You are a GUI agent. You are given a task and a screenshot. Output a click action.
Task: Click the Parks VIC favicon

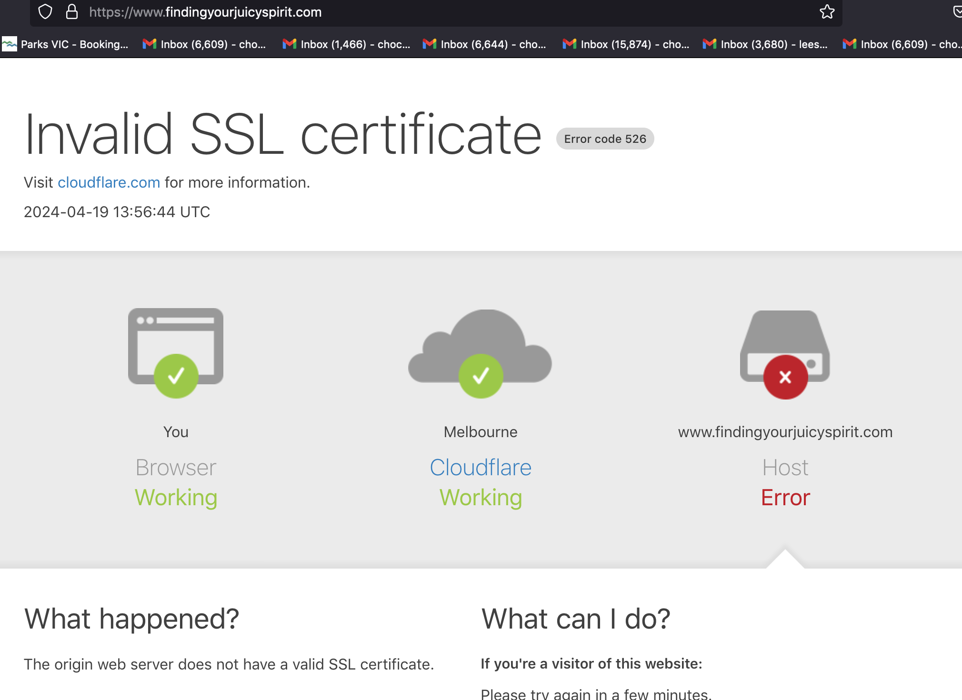(x=9, y=44)
